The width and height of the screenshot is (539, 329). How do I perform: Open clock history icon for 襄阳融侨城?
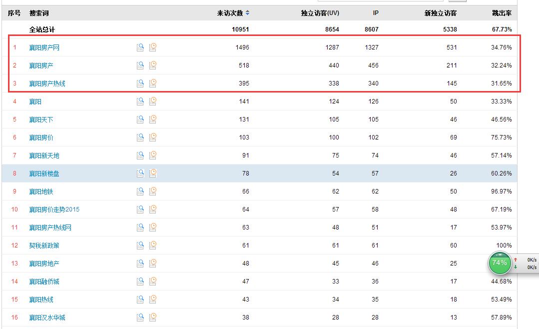tap(153, 281)
